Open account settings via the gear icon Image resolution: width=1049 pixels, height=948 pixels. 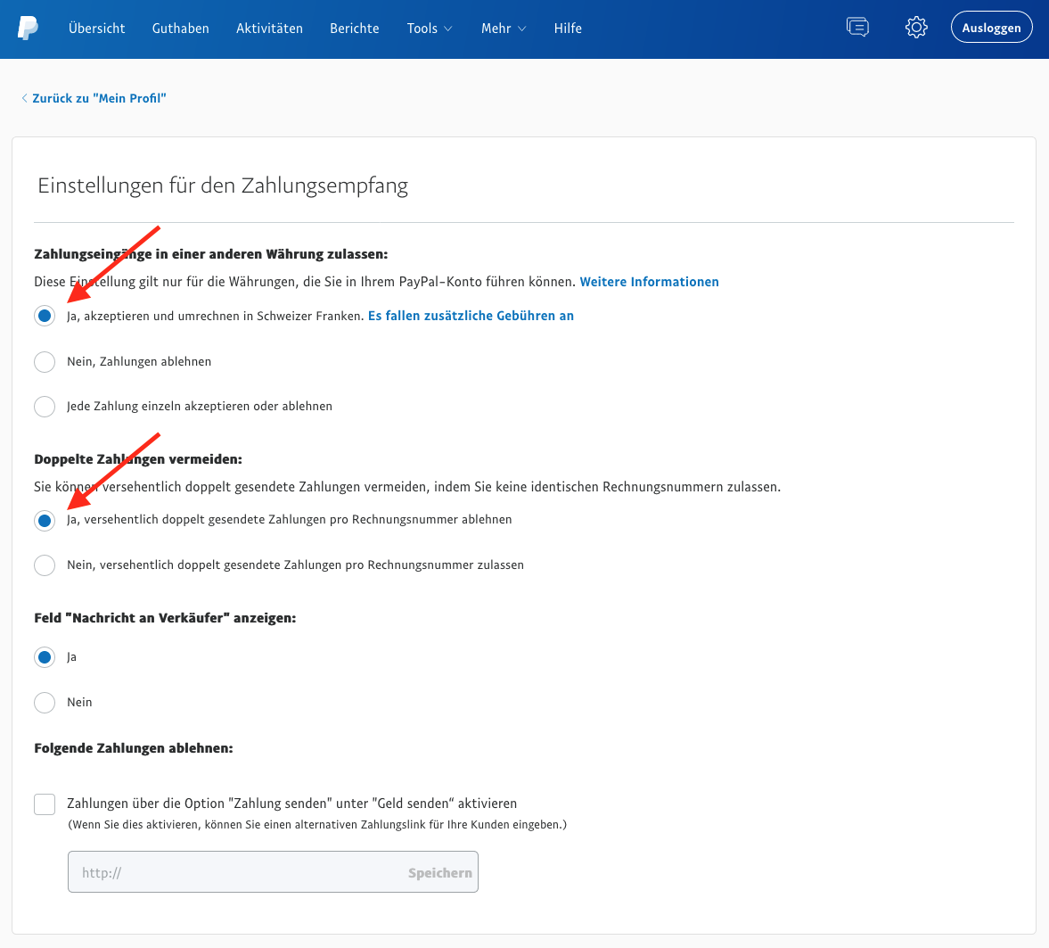click(915, 27)
